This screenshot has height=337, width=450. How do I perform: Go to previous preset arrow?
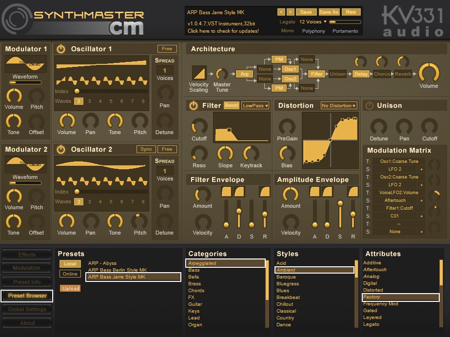[x=281, y=12]
